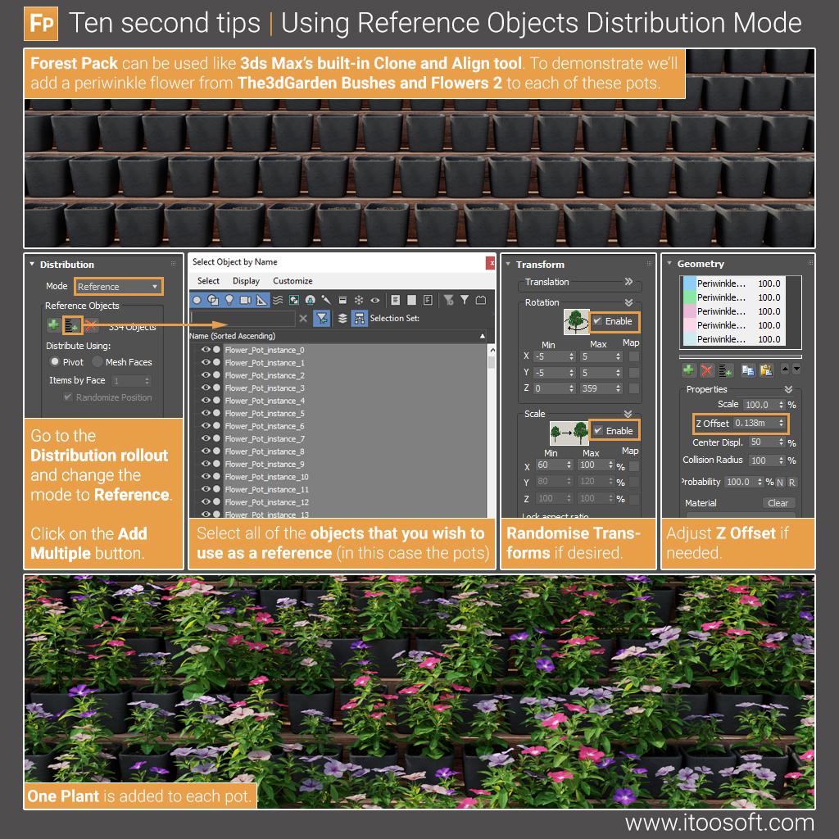Screen dimensions: 839x839
Task: Toggle the helpers filter icon
Action: [261, 300]
